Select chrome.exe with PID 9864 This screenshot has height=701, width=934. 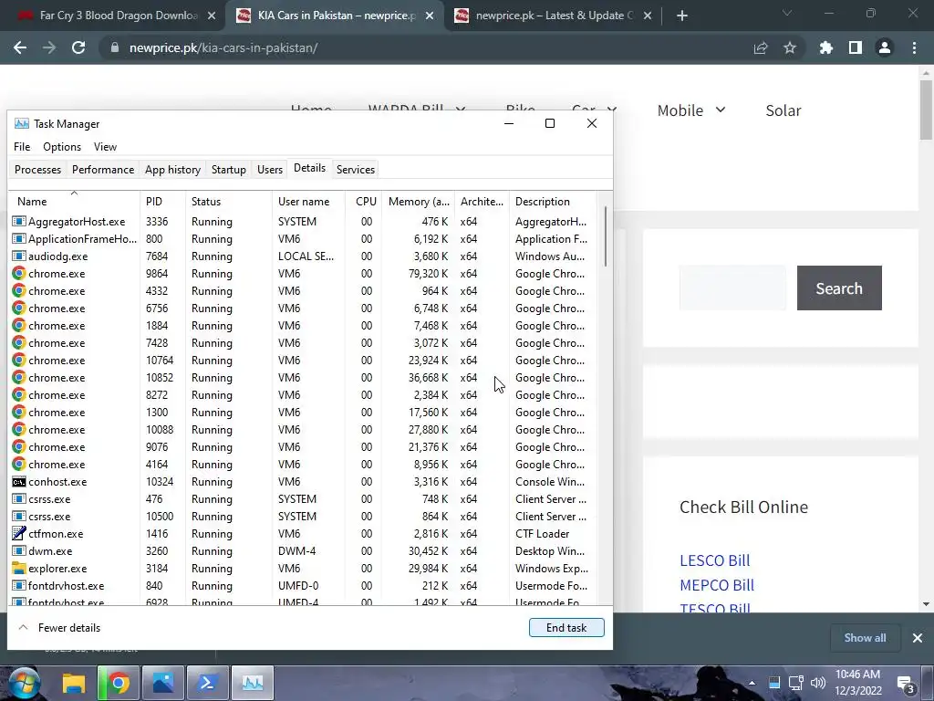click(303, 274)
